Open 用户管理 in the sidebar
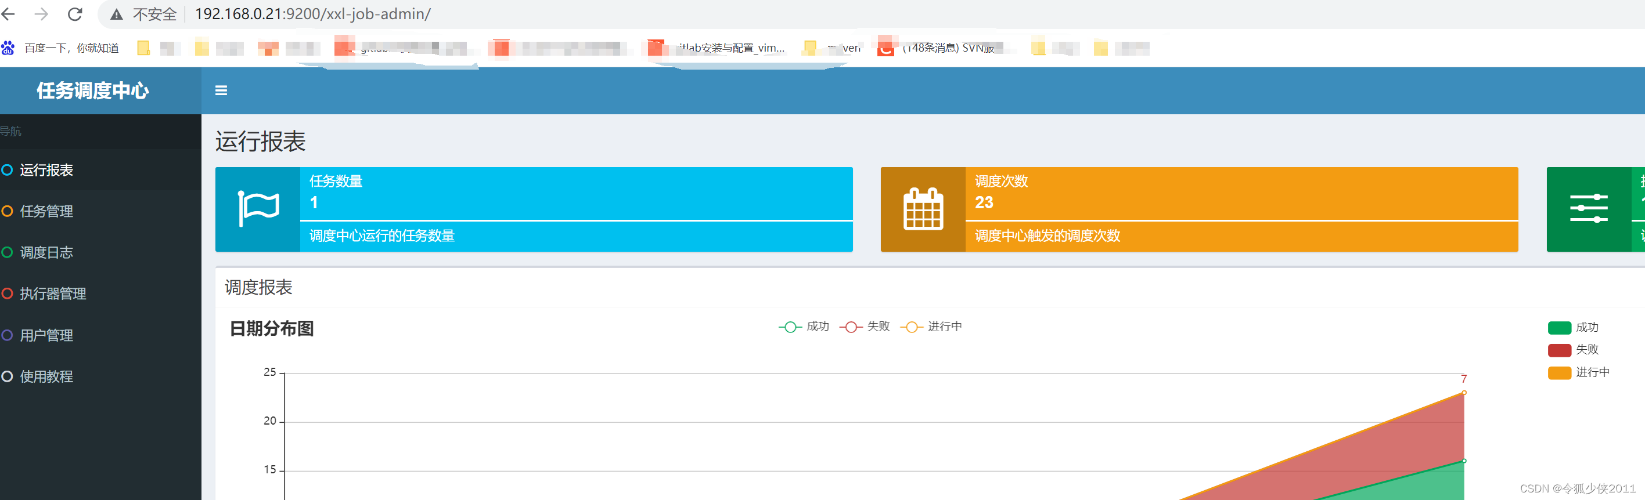 [x=100, y=335]
